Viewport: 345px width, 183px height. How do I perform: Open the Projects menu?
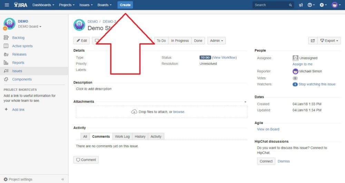tap(67, 5)
